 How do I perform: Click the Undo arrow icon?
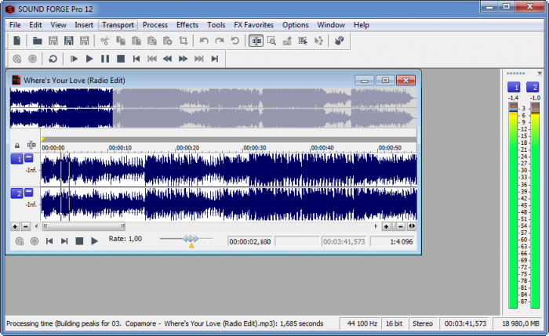[x=204, y=41]
